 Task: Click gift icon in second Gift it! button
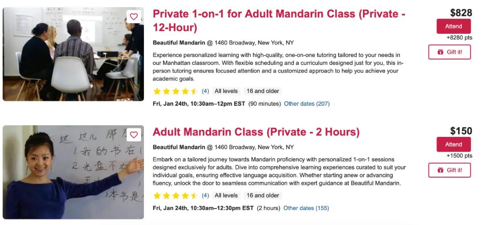click(440, 170)
